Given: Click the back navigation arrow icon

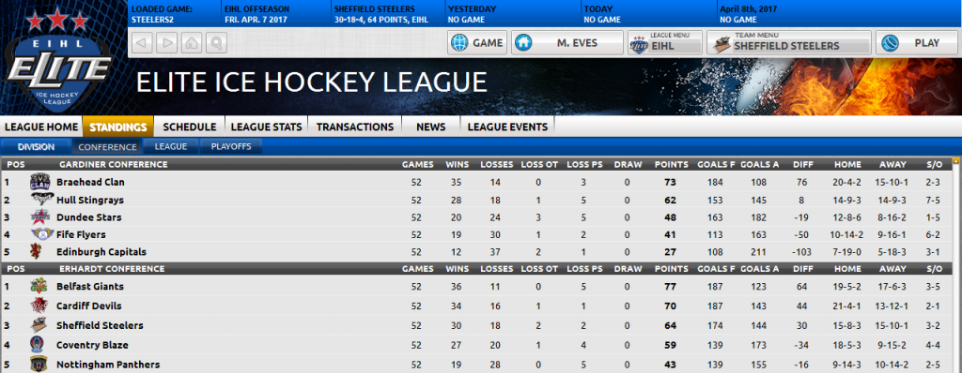Looking at the screenshot, I should [x=142, y=43].
